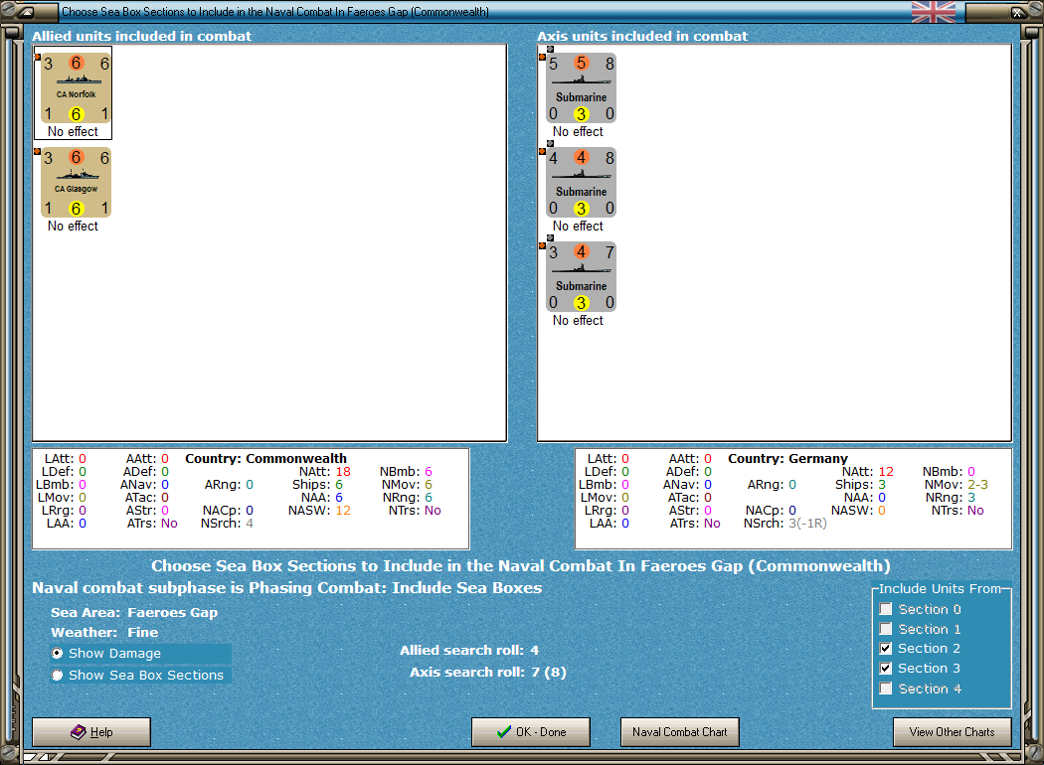Enable Section 4 checkbox
1044x765 pixels.
click(x=886, y=688)
